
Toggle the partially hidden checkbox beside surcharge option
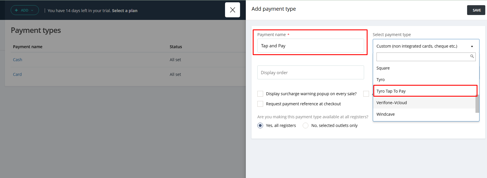(366, 94)
